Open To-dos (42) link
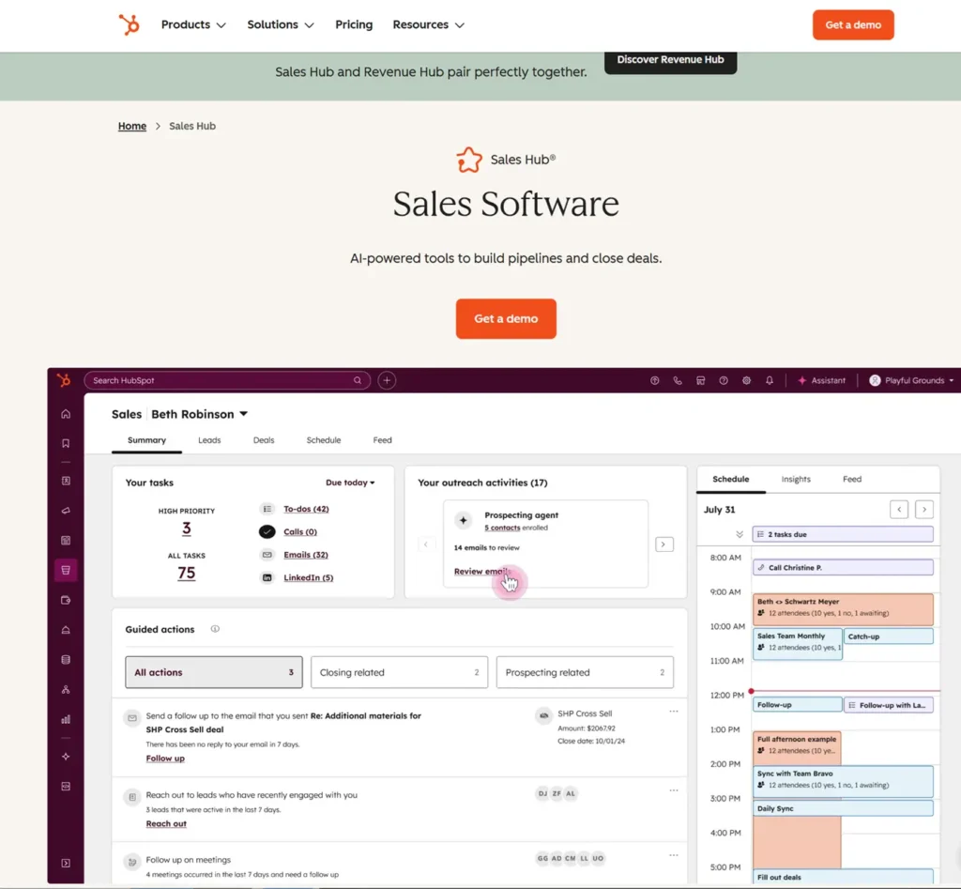 (x=306, y=509)
